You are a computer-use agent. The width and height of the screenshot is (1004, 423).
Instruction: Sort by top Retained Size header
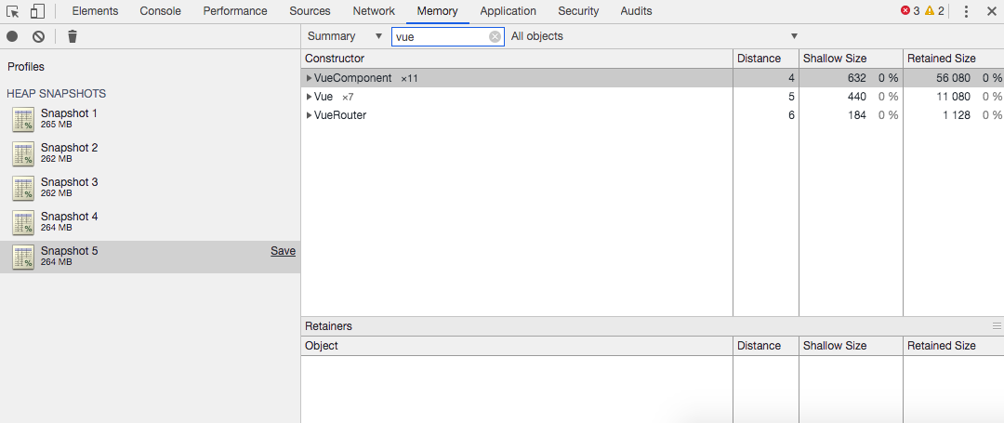click(954, 59)
